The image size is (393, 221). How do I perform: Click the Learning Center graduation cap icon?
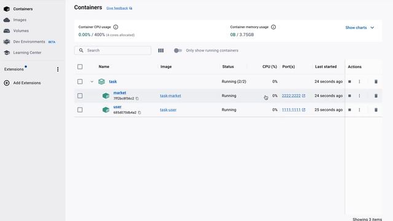7,53
